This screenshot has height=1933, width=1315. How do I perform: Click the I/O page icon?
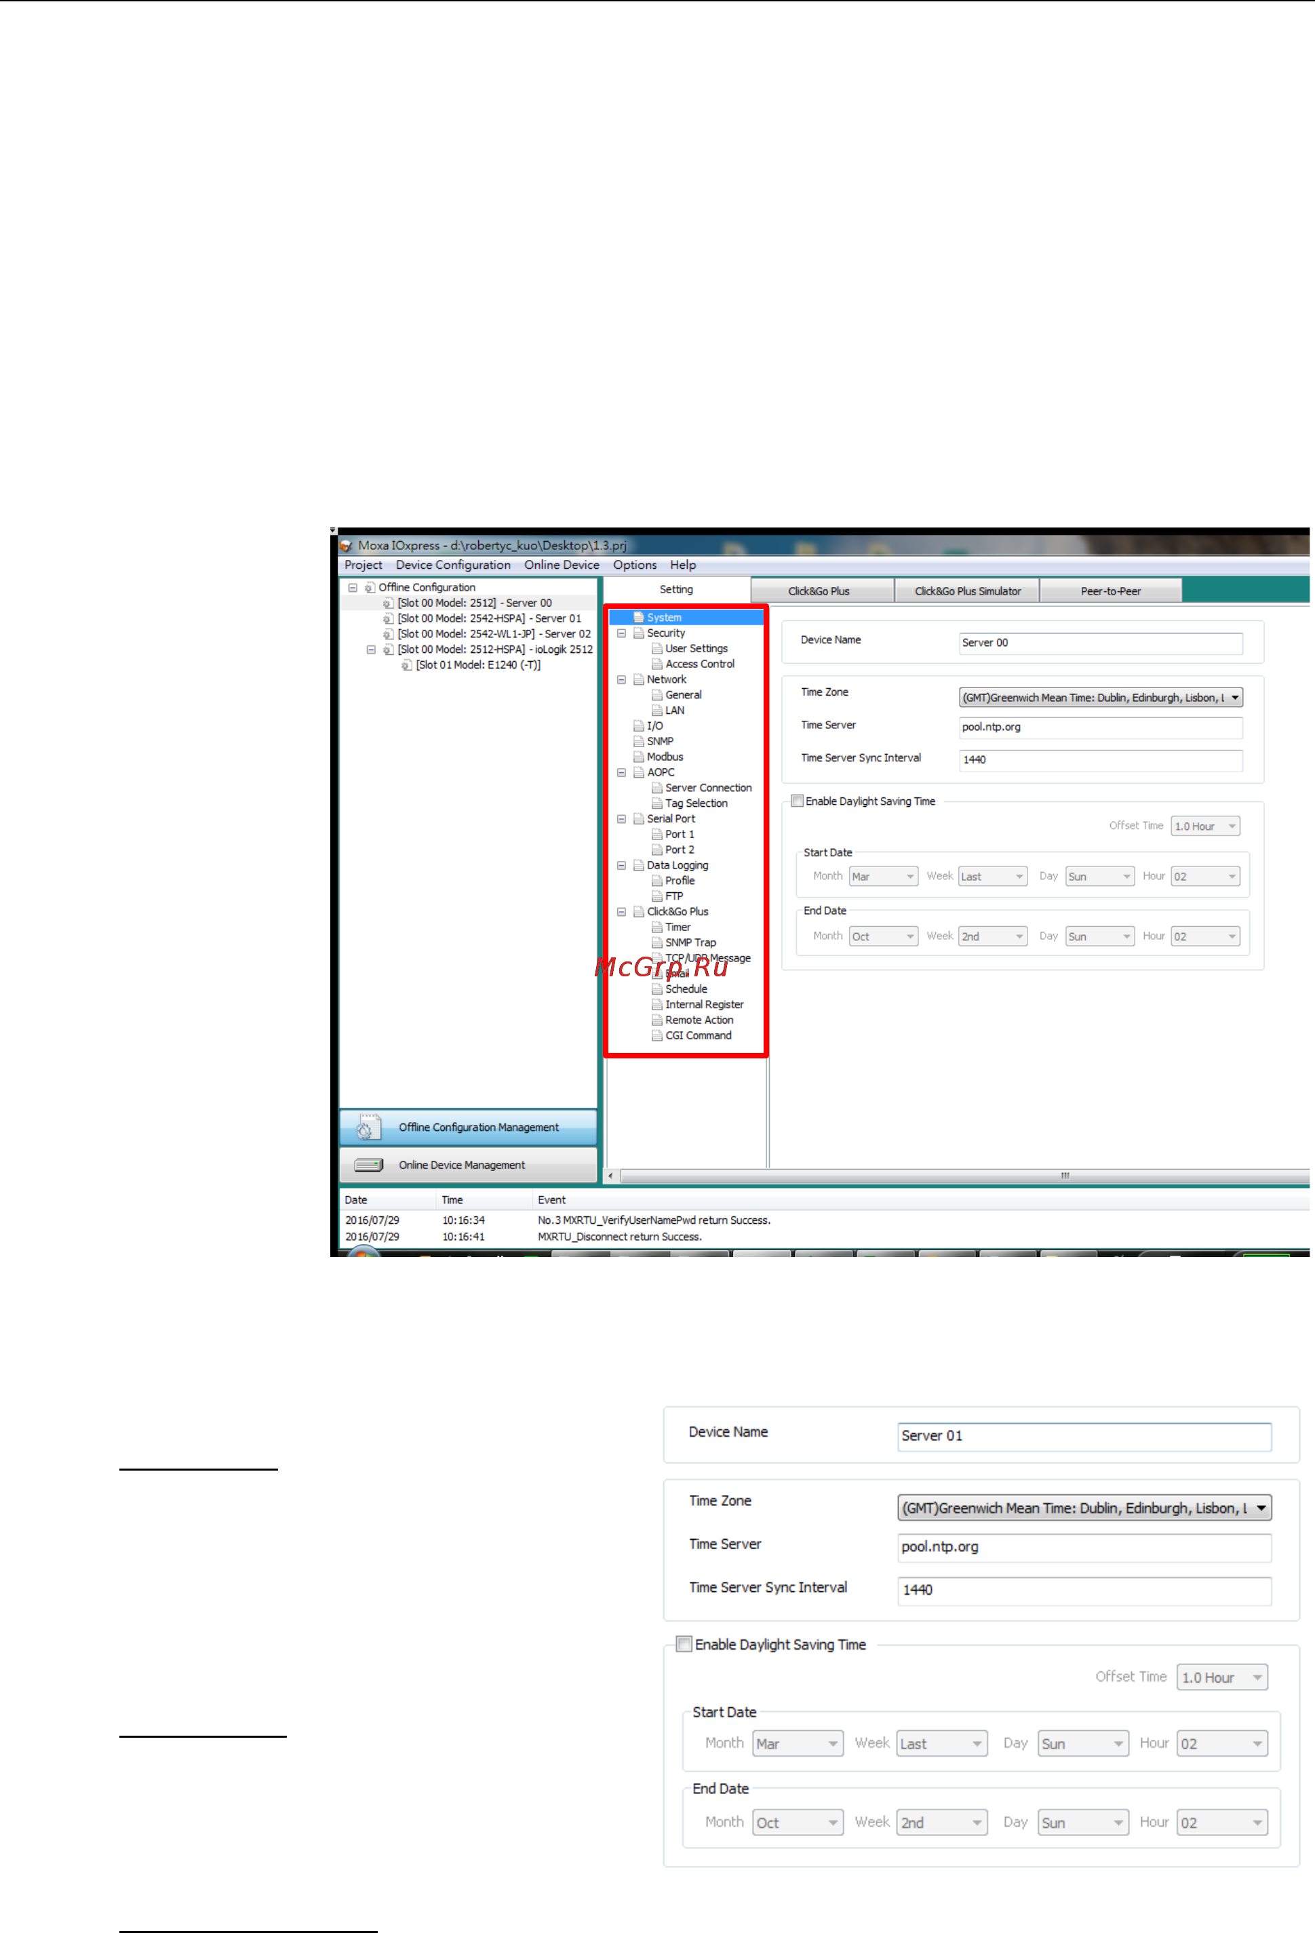(x=639, y=726)
